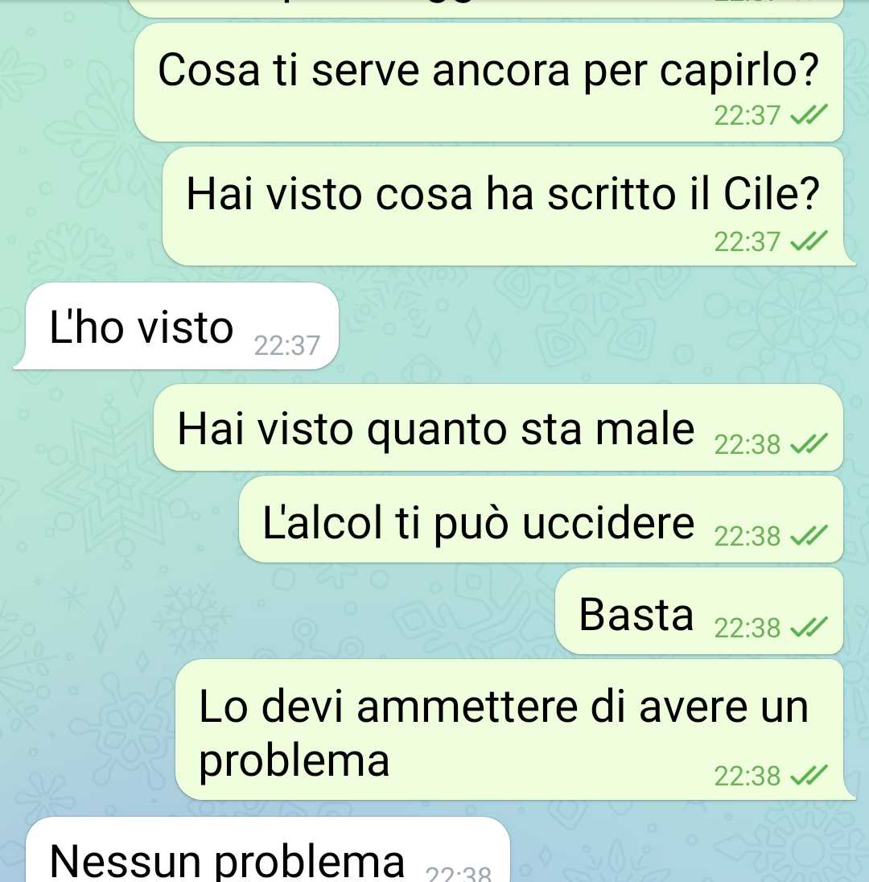Tap the partially visible message at the top

(486, 7)
